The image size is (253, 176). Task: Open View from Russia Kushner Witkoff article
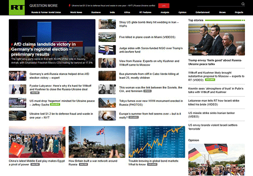[x=149, y=63]
